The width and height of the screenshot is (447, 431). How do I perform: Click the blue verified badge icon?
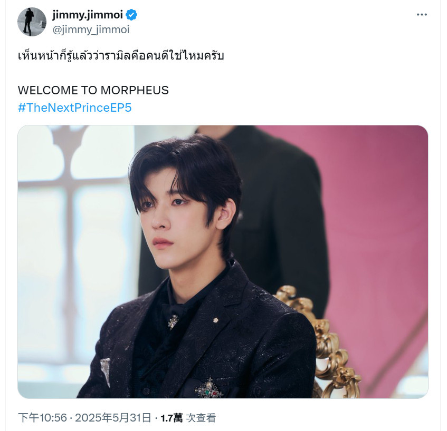click(x=131, y=15)
